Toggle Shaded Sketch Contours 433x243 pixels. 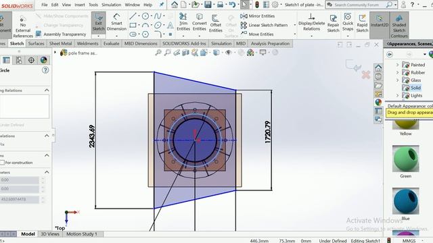399,26
